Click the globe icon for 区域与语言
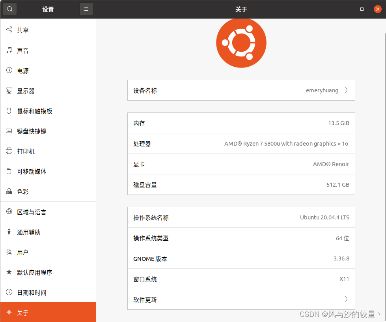The width and height of the screenshot is (386, 322). (x=9, y=212)
